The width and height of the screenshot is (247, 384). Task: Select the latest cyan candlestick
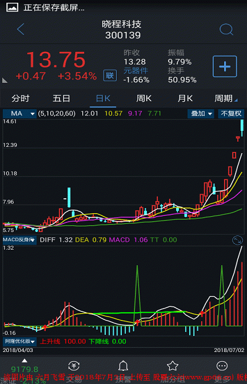pyautogui.click(x=242, y=127)
